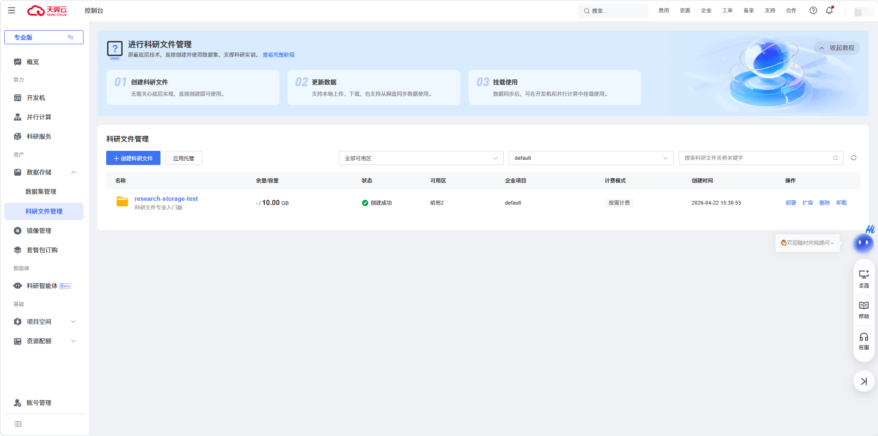Open the notifications bell

coord(829,10)
